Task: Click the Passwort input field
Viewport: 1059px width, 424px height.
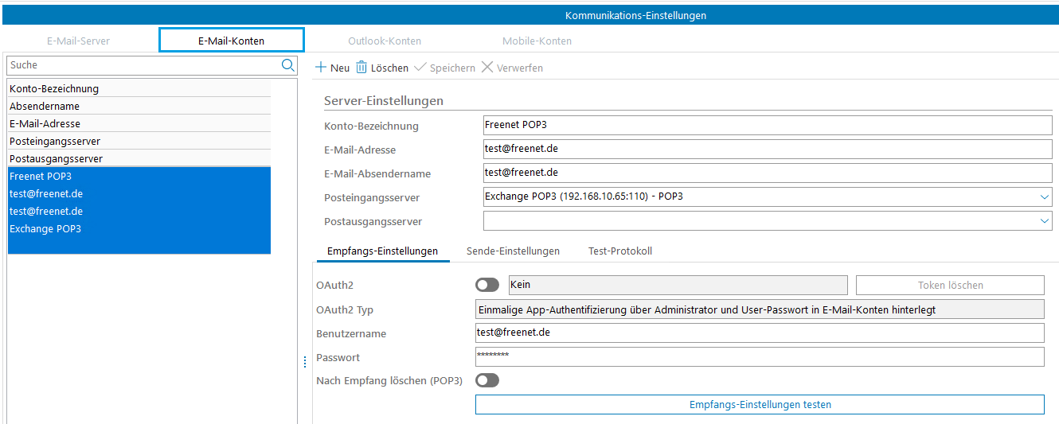Action: click(x=759, y=356)
